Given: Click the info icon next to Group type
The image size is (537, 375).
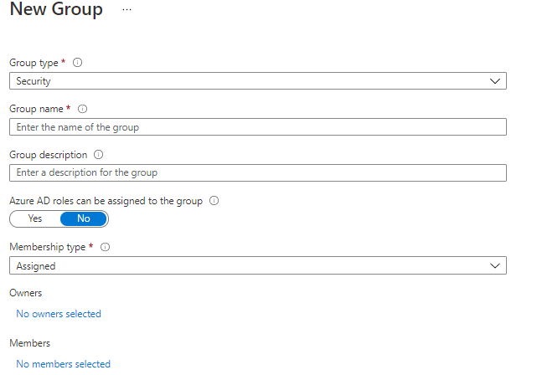Looking at the screenshot, I should 78,63.
